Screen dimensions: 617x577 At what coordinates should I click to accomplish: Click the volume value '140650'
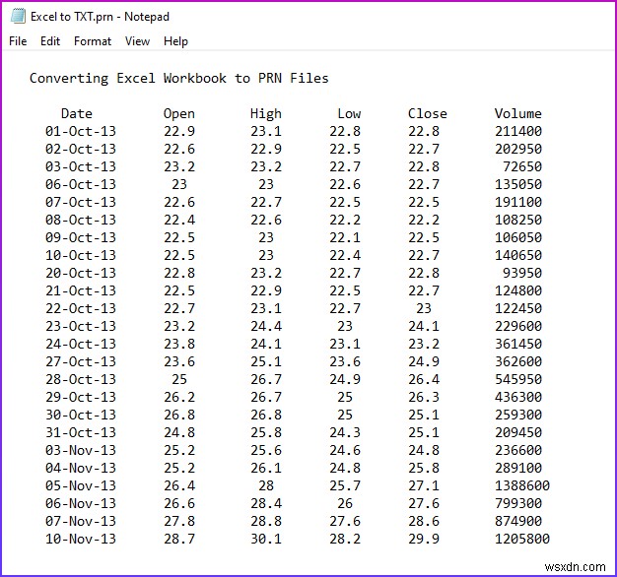[518, 255]
